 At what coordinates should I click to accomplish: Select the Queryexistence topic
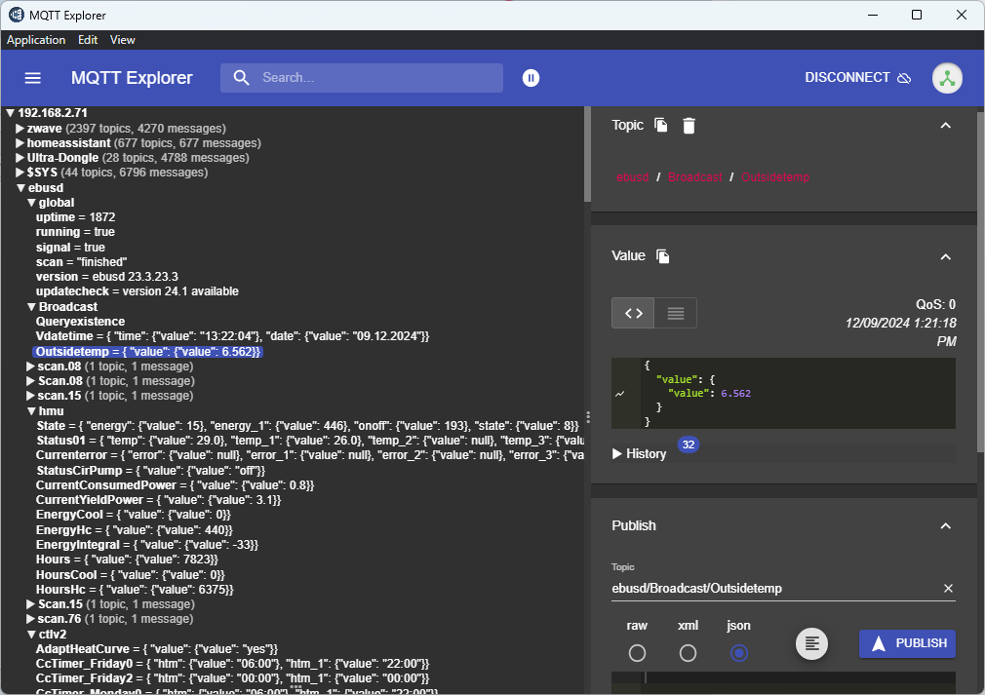pos(80,322)
